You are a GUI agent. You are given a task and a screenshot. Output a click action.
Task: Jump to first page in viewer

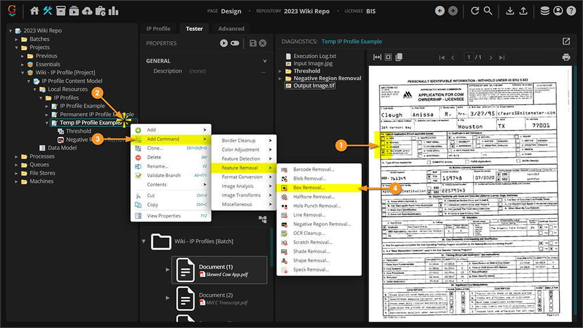point(442,58)
